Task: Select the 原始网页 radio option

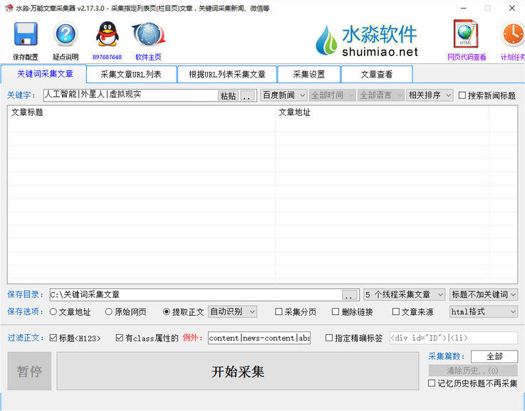Action: (x=109, y=311)
